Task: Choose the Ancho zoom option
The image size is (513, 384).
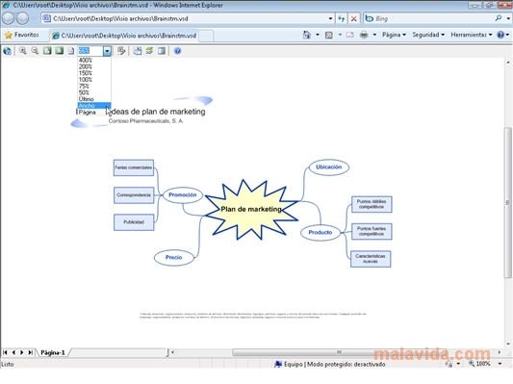Action: pos(94,106)
